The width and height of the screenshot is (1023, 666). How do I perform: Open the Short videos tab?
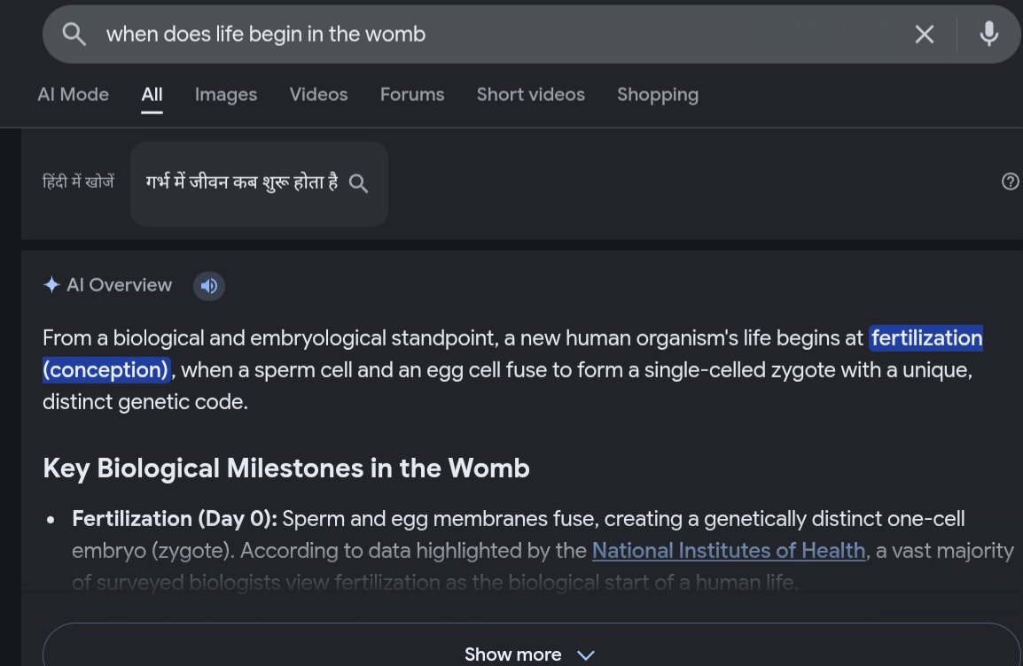coord(530,95)
